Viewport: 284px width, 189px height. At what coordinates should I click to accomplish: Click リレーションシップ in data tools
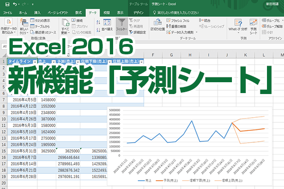[212, 26]
